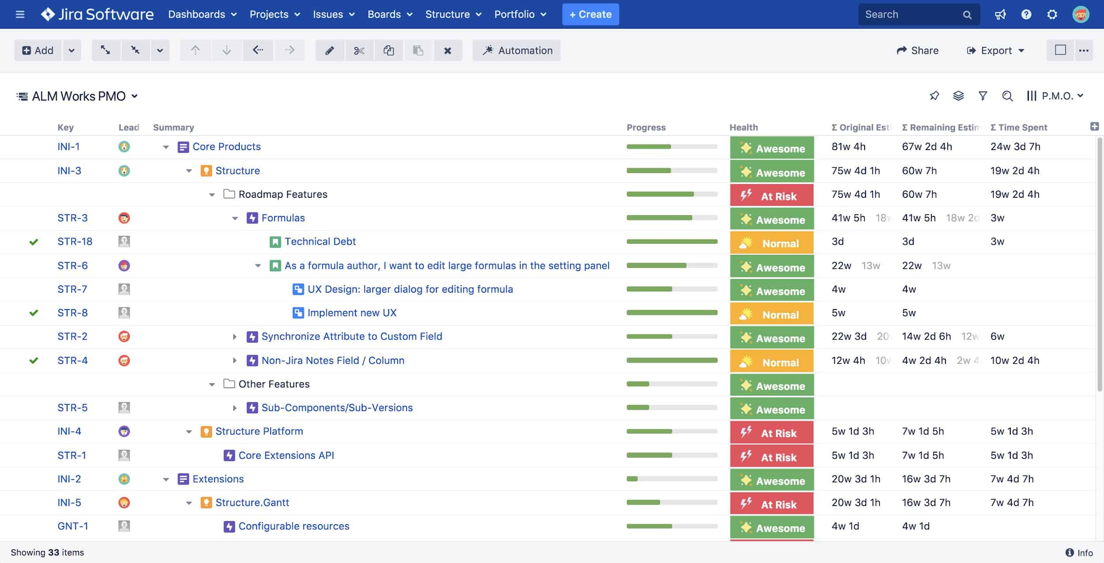Screen dimensions: 1104x563
Task: Toggle the green check beside STR-4
Action: (x=34, y=360)
